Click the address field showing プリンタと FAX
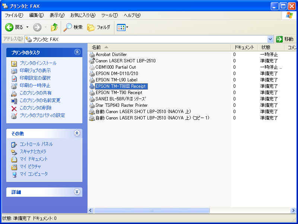 [146, 39]
